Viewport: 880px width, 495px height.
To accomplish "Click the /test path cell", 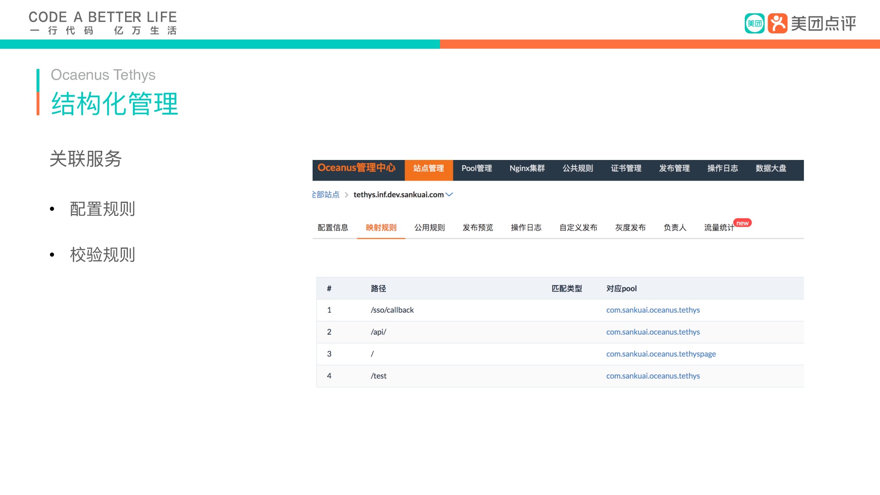I will (378, 376).
